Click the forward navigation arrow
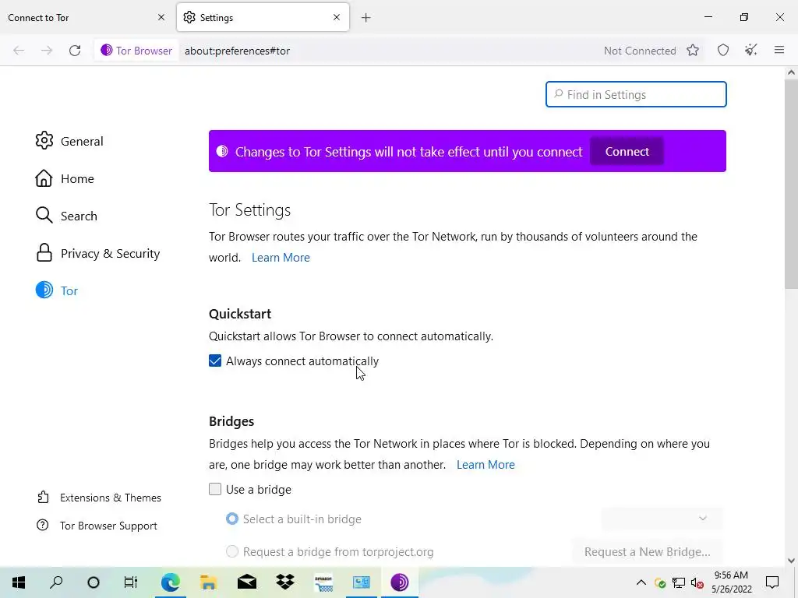Screen dimensions: 798x598 [x=47, y=51]
